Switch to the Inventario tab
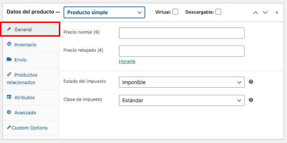Viewport: 287px width, 143px height. [31, 45]
